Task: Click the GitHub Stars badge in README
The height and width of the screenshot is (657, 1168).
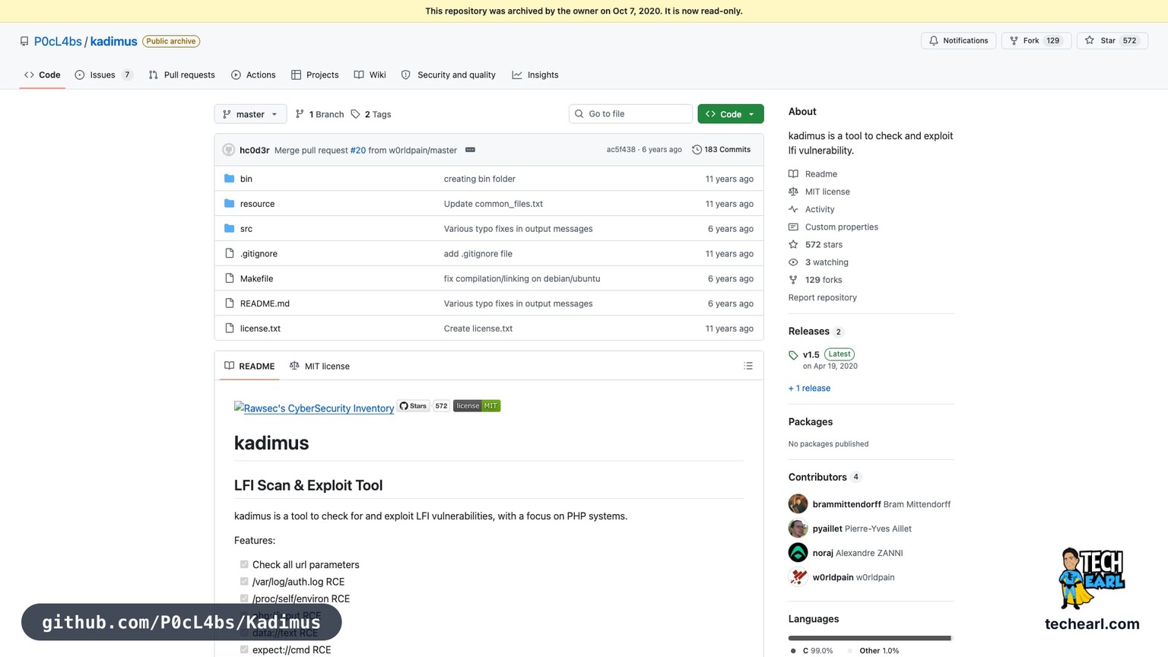Action: click(424, 406)
